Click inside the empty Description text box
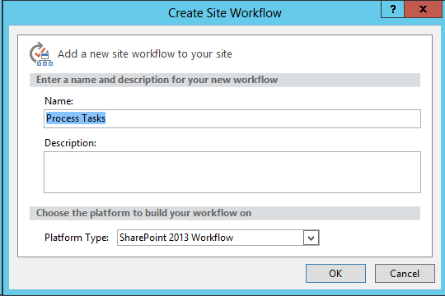The image size is (445, 296). 232,172
